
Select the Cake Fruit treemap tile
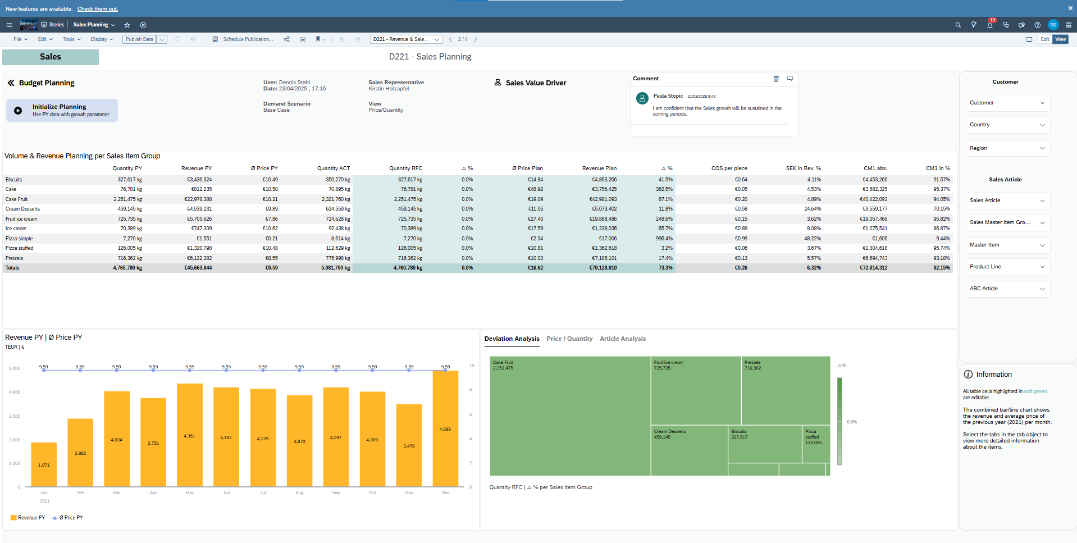pyautogui.click(x=569, y=416)
